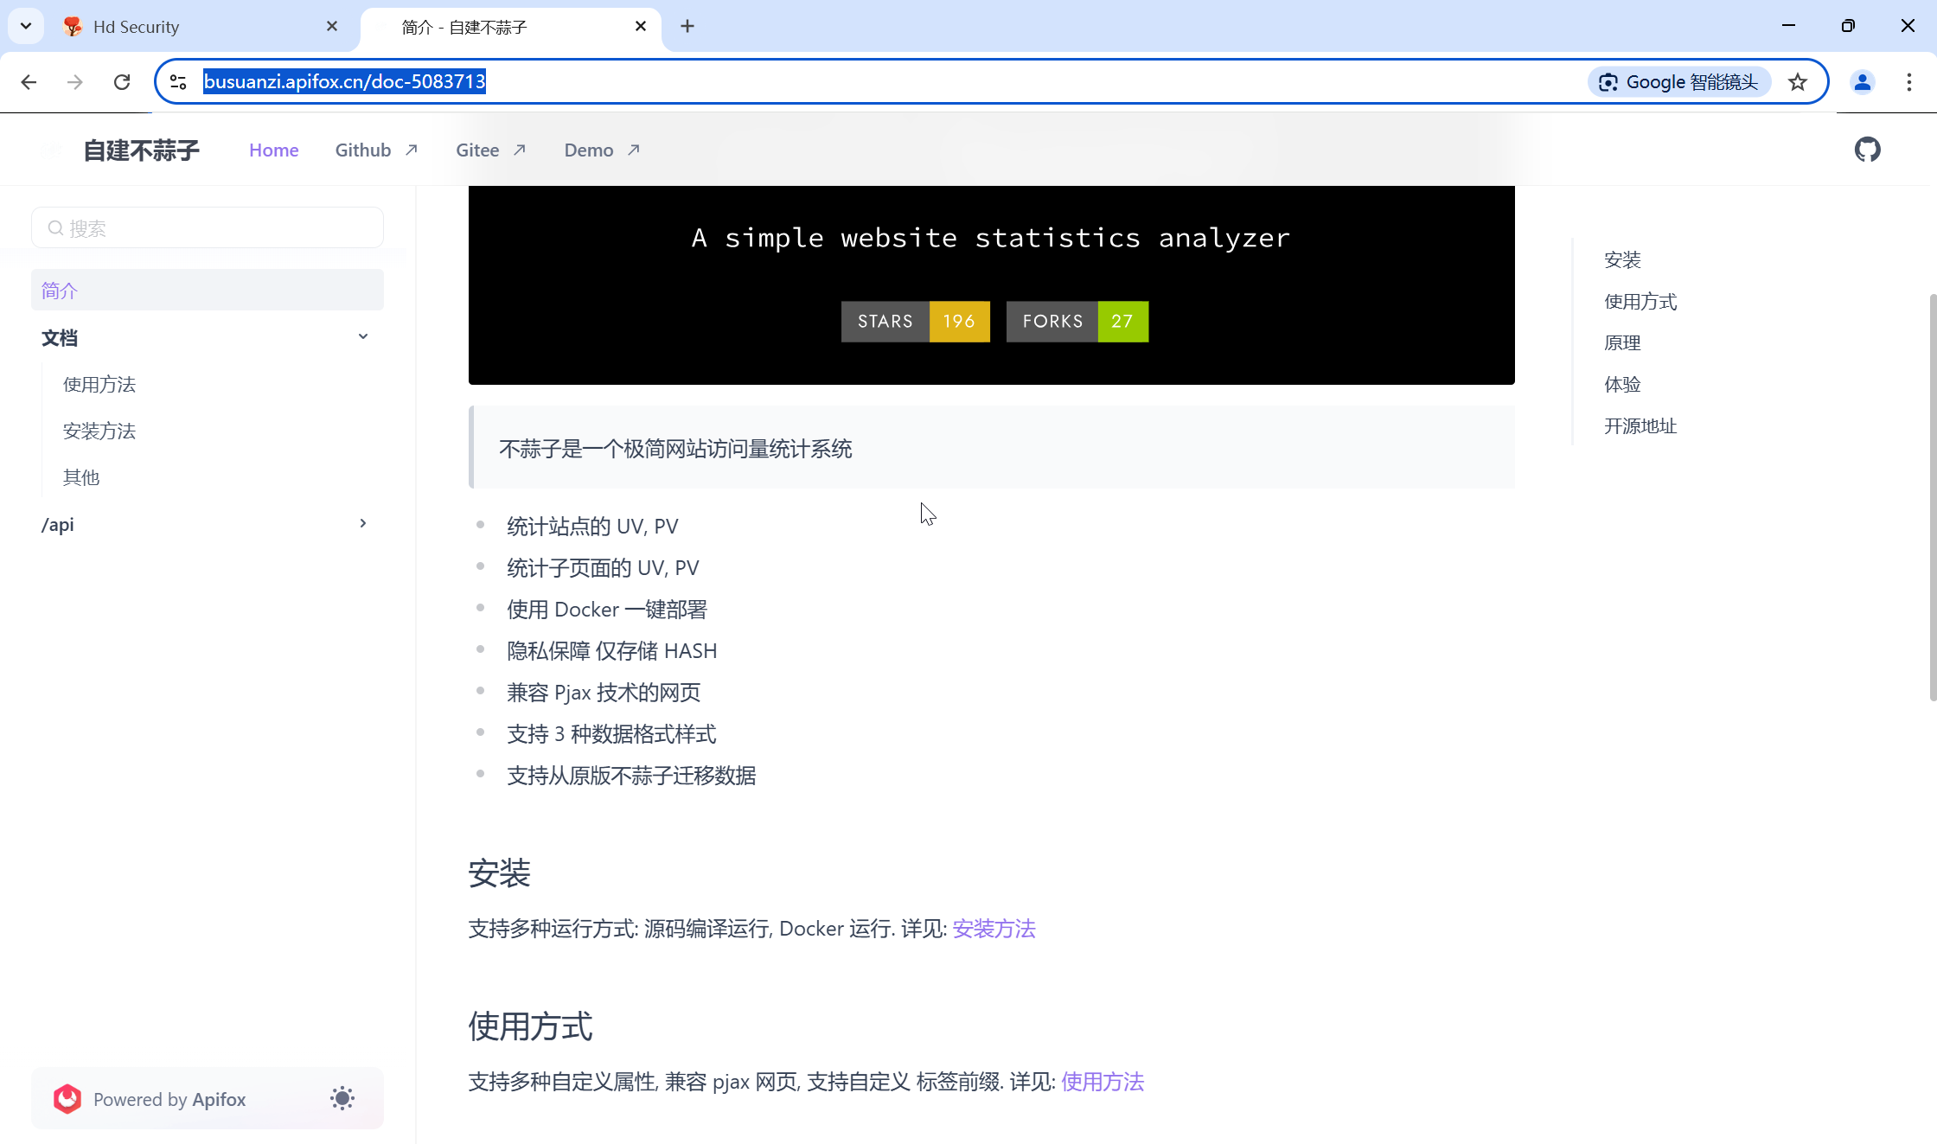Image resolution: width=1937 pixels, height=1144 pixels.
Task: Click the STARS 196 badge
Action: [x=915, y=322]
